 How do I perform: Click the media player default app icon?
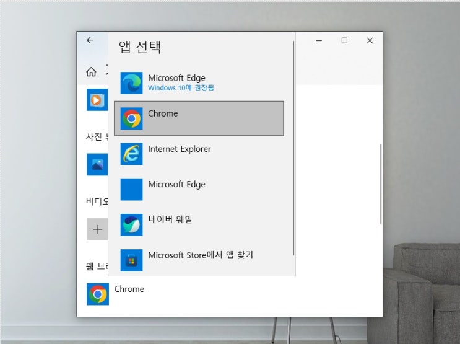pos(97,100)
